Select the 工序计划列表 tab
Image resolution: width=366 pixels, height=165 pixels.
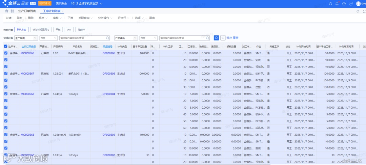point(52,11)
